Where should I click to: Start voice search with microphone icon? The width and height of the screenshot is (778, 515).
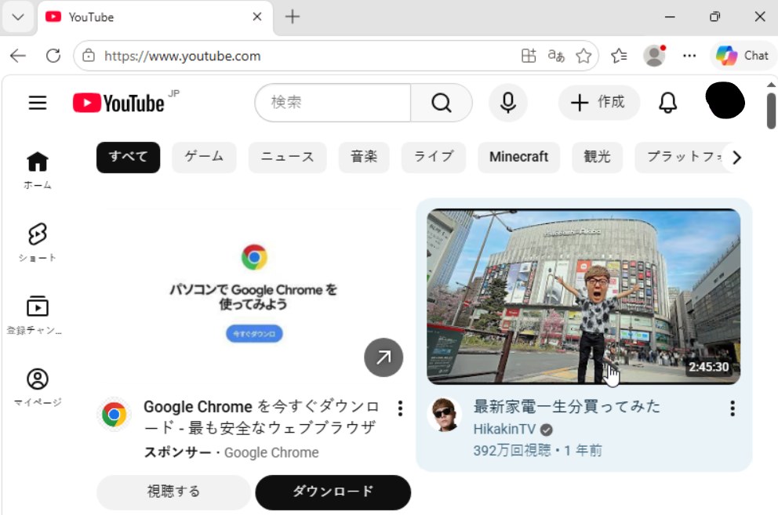(507, 103)
